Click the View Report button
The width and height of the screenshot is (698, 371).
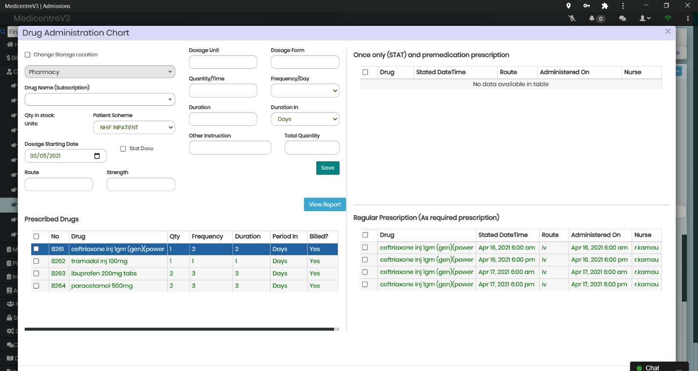325,204
